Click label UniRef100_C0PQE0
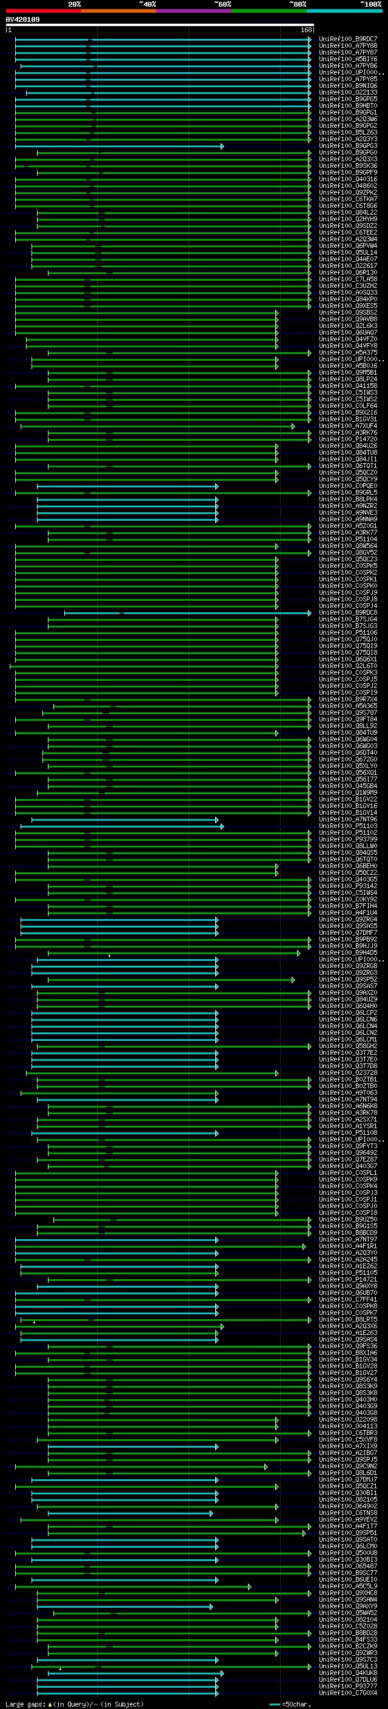The height and width of the screenshot is (1709, 388). (x=348, y=486)
